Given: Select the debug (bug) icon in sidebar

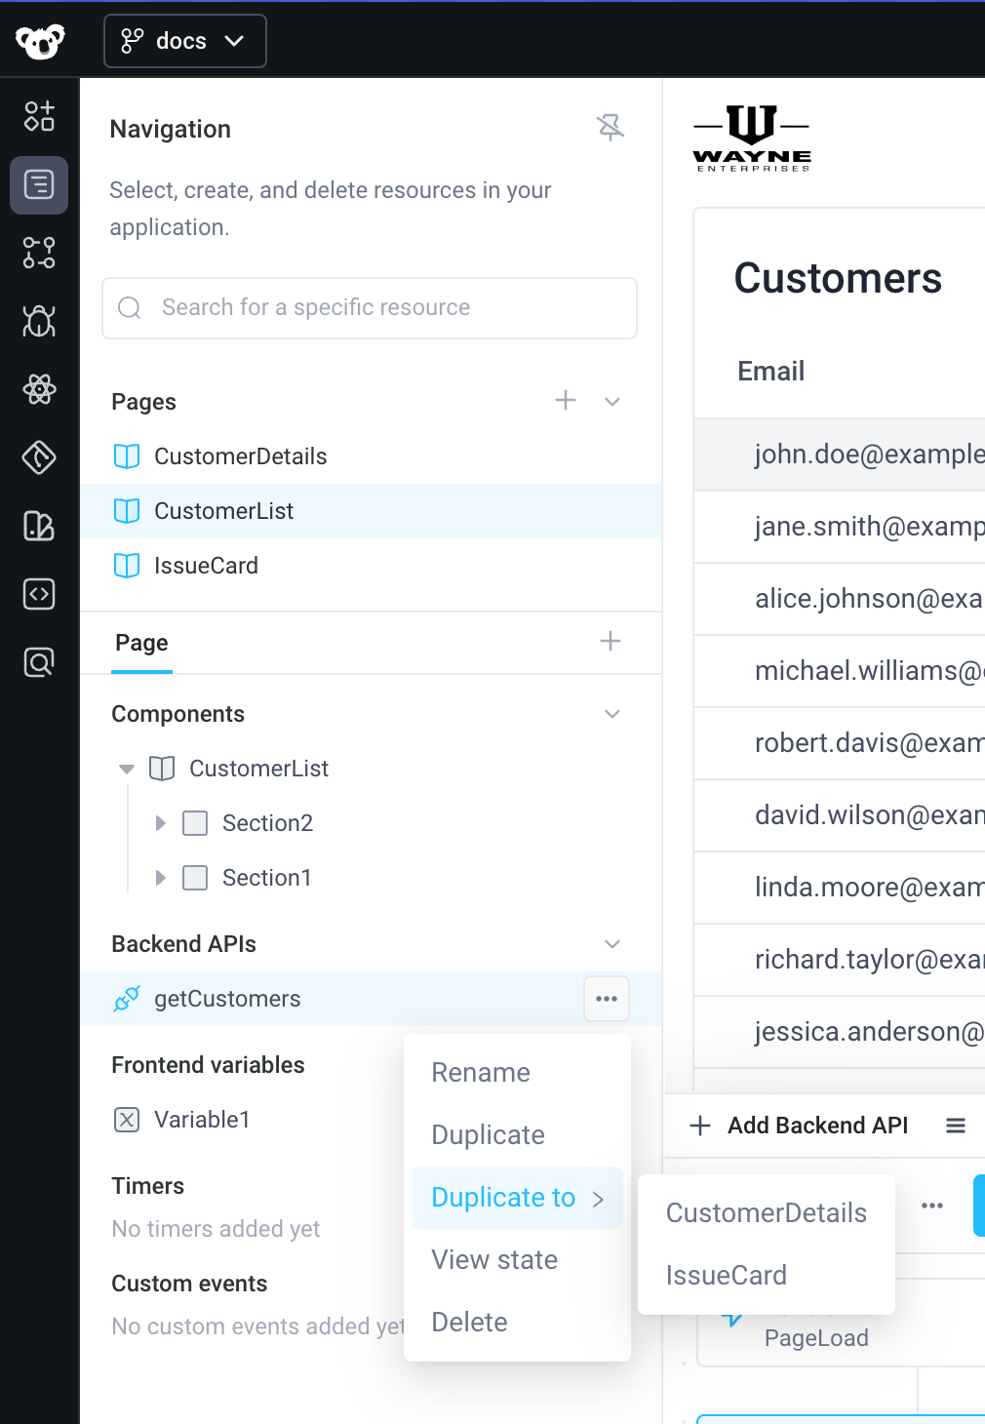Looking at the screenshot, I should [x=39, y=321].
